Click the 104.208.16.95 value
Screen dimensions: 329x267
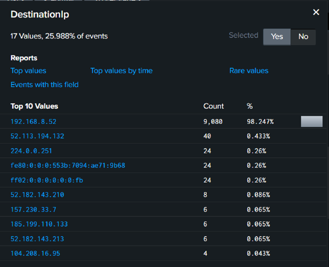tap(35, 254)
